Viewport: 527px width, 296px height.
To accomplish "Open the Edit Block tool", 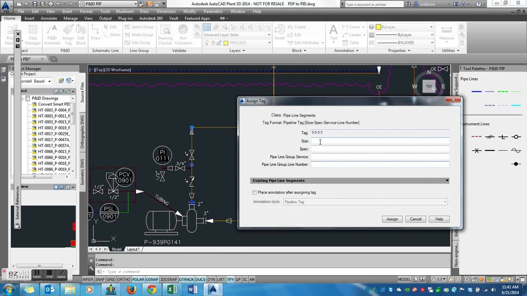I will click(x=81, y=35).
